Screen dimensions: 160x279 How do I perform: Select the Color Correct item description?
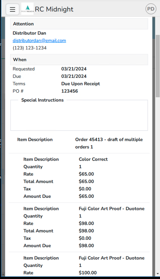93,159
